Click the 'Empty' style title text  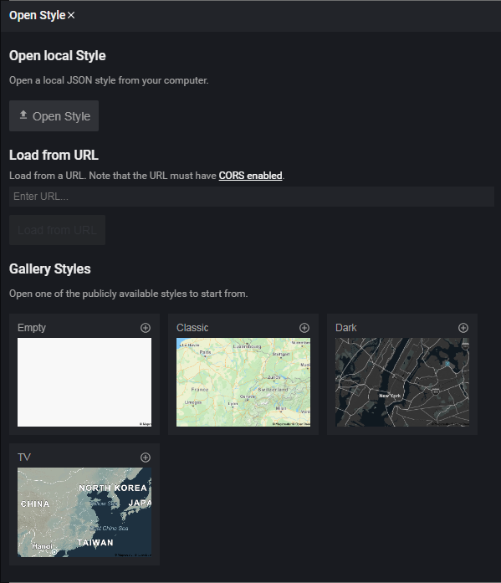click(x=32, y=328)
